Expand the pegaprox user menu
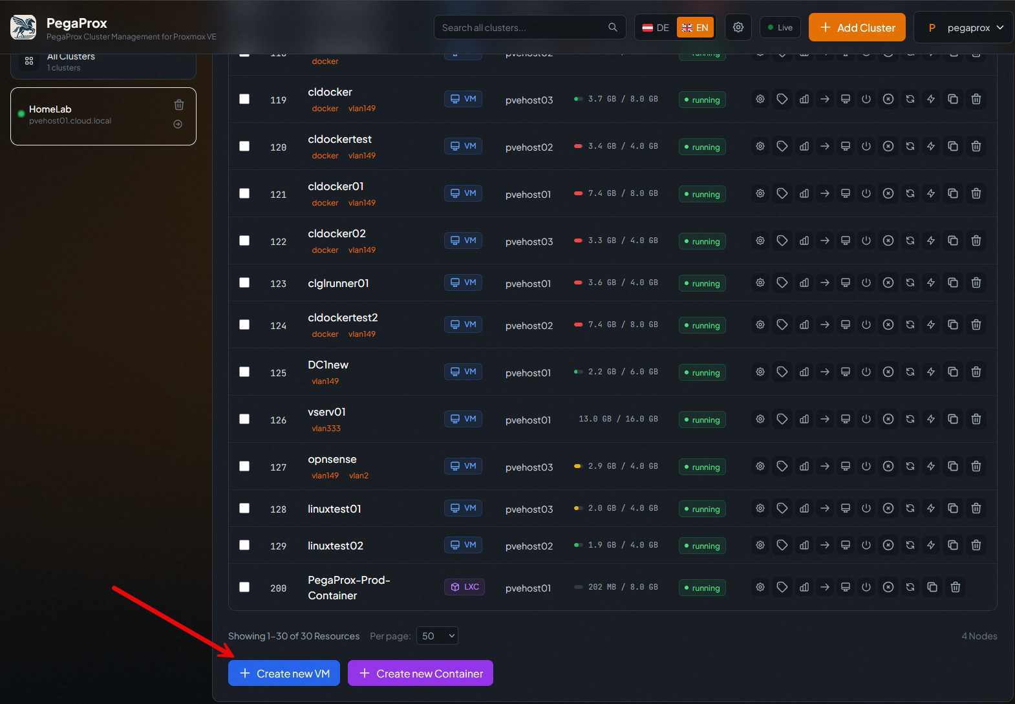This screenshot has width=1015, height=704. pyautogui.click(x=963, y=27)
